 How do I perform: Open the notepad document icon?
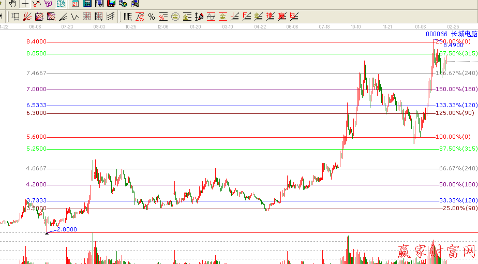click(x=99, y=4)
